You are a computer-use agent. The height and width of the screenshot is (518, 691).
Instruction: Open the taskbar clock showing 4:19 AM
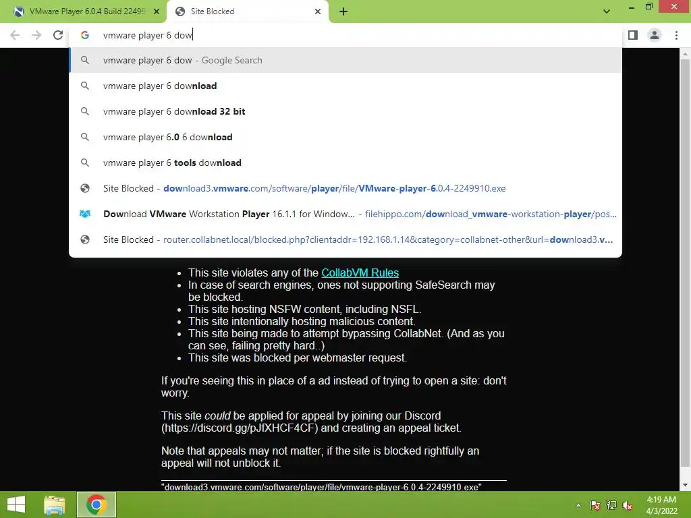point(661,505)
